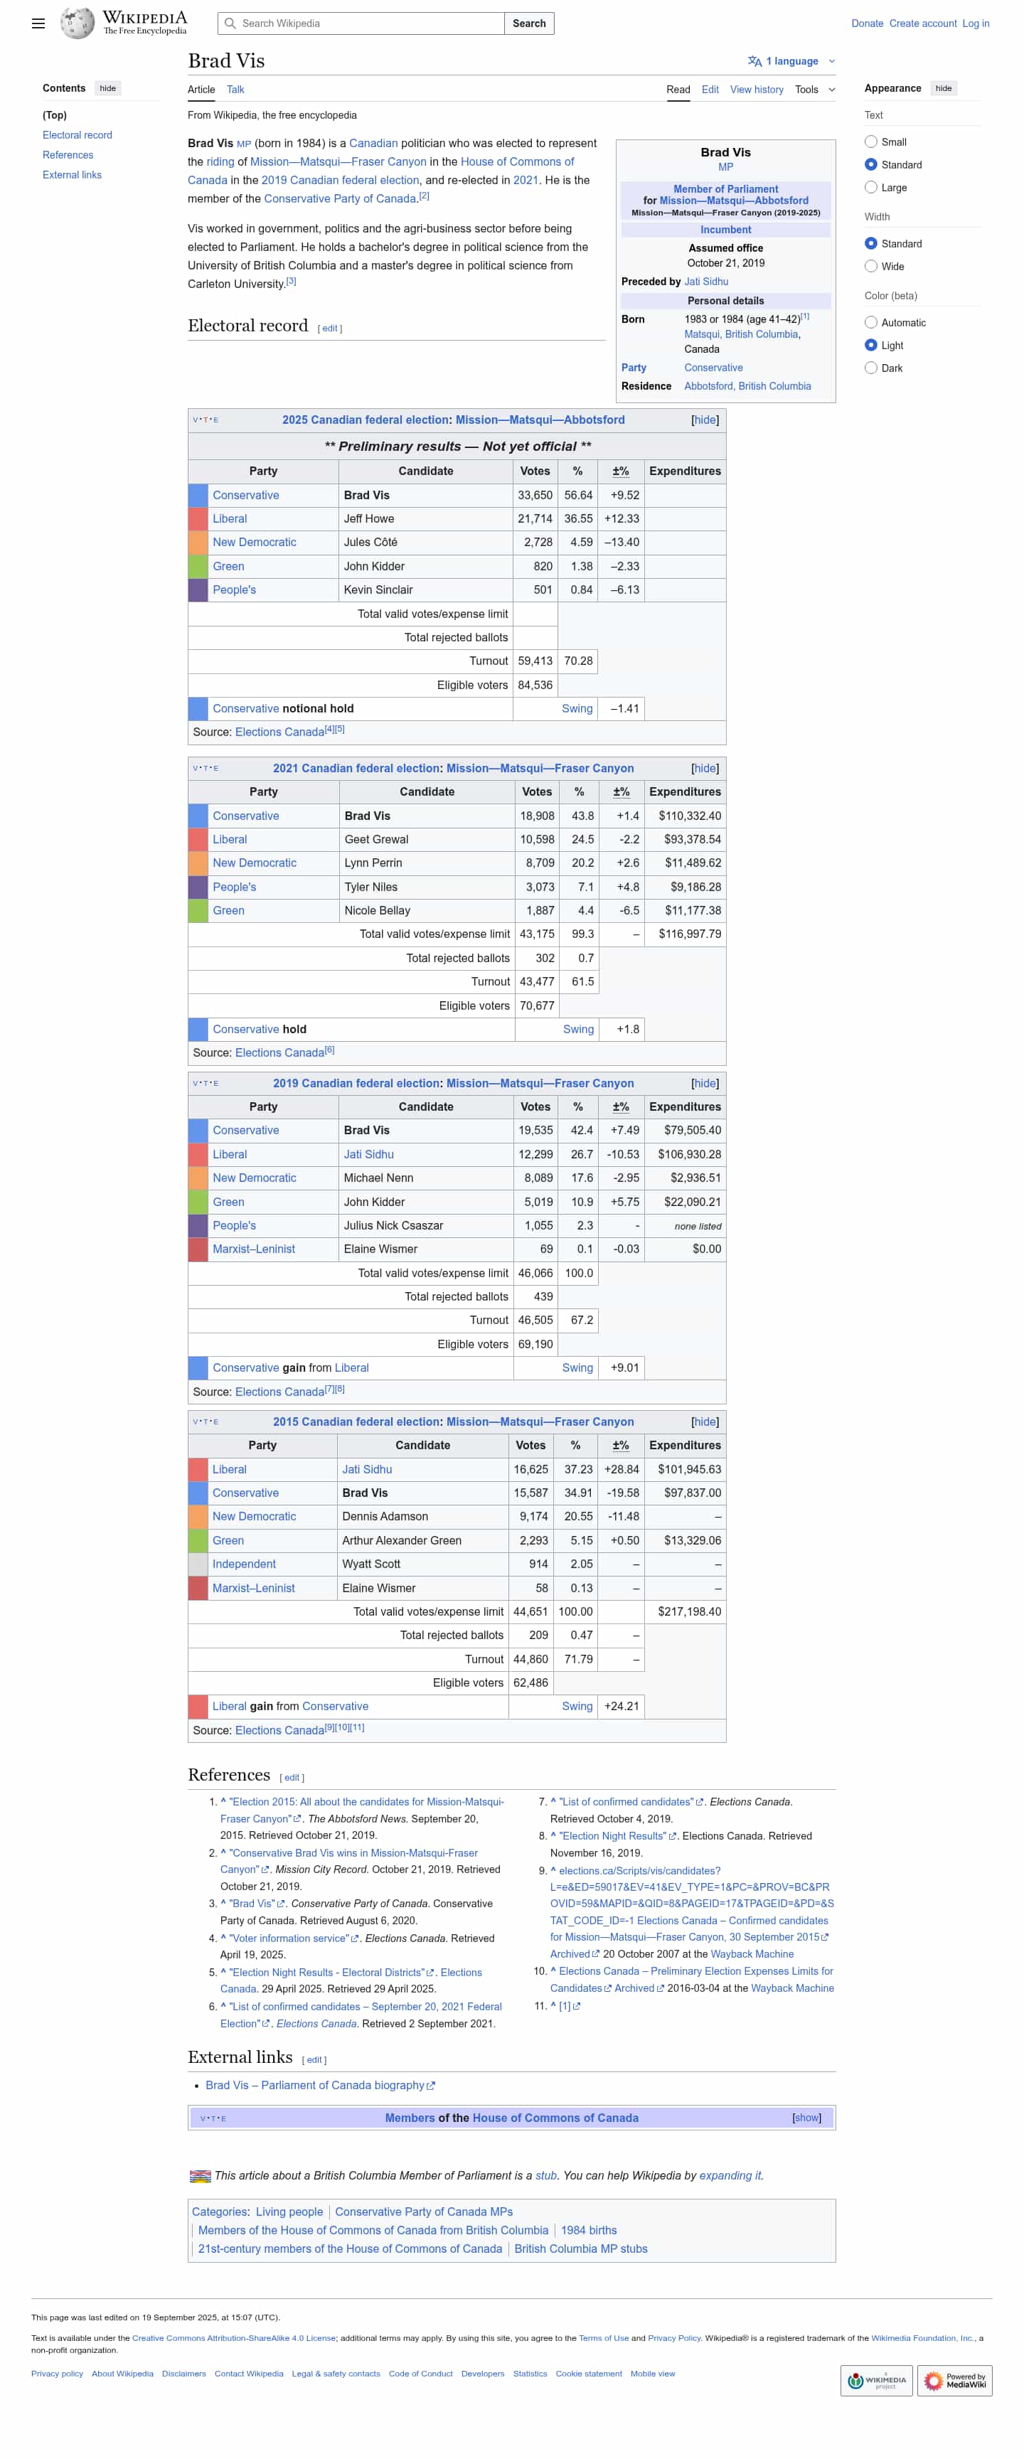Click the magnifier icon in search box
The height and width of the screenshot is (2459, 1024).
(x=230, y=23)
